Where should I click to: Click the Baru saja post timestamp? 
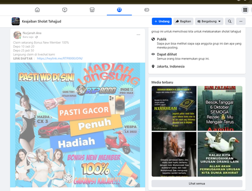[28, 37]
